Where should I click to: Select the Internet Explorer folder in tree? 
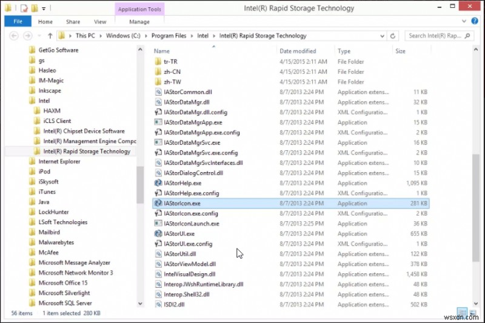pyautogui.click(x=59, y=161)
